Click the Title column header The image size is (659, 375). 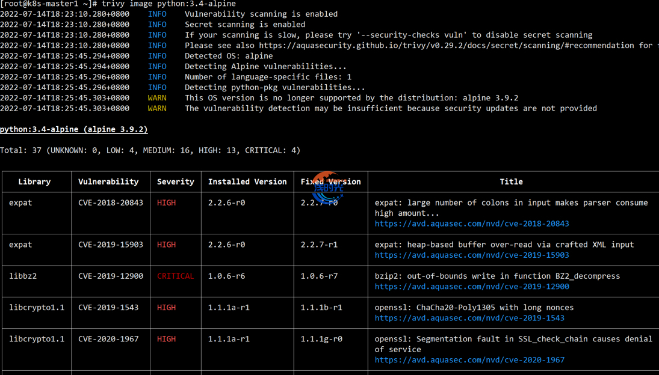coord(511,181)
